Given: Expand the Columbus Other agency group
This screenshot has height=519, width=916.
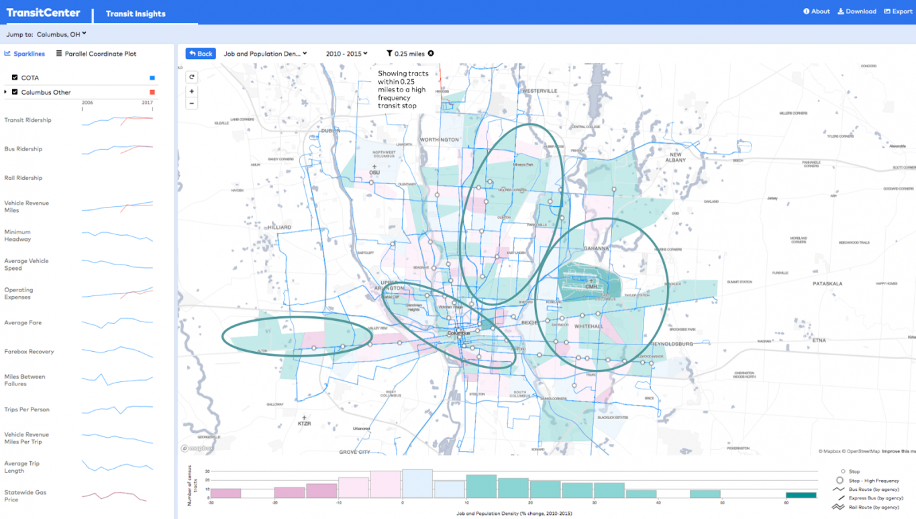Looking at the screenshot, I should 6,92.
